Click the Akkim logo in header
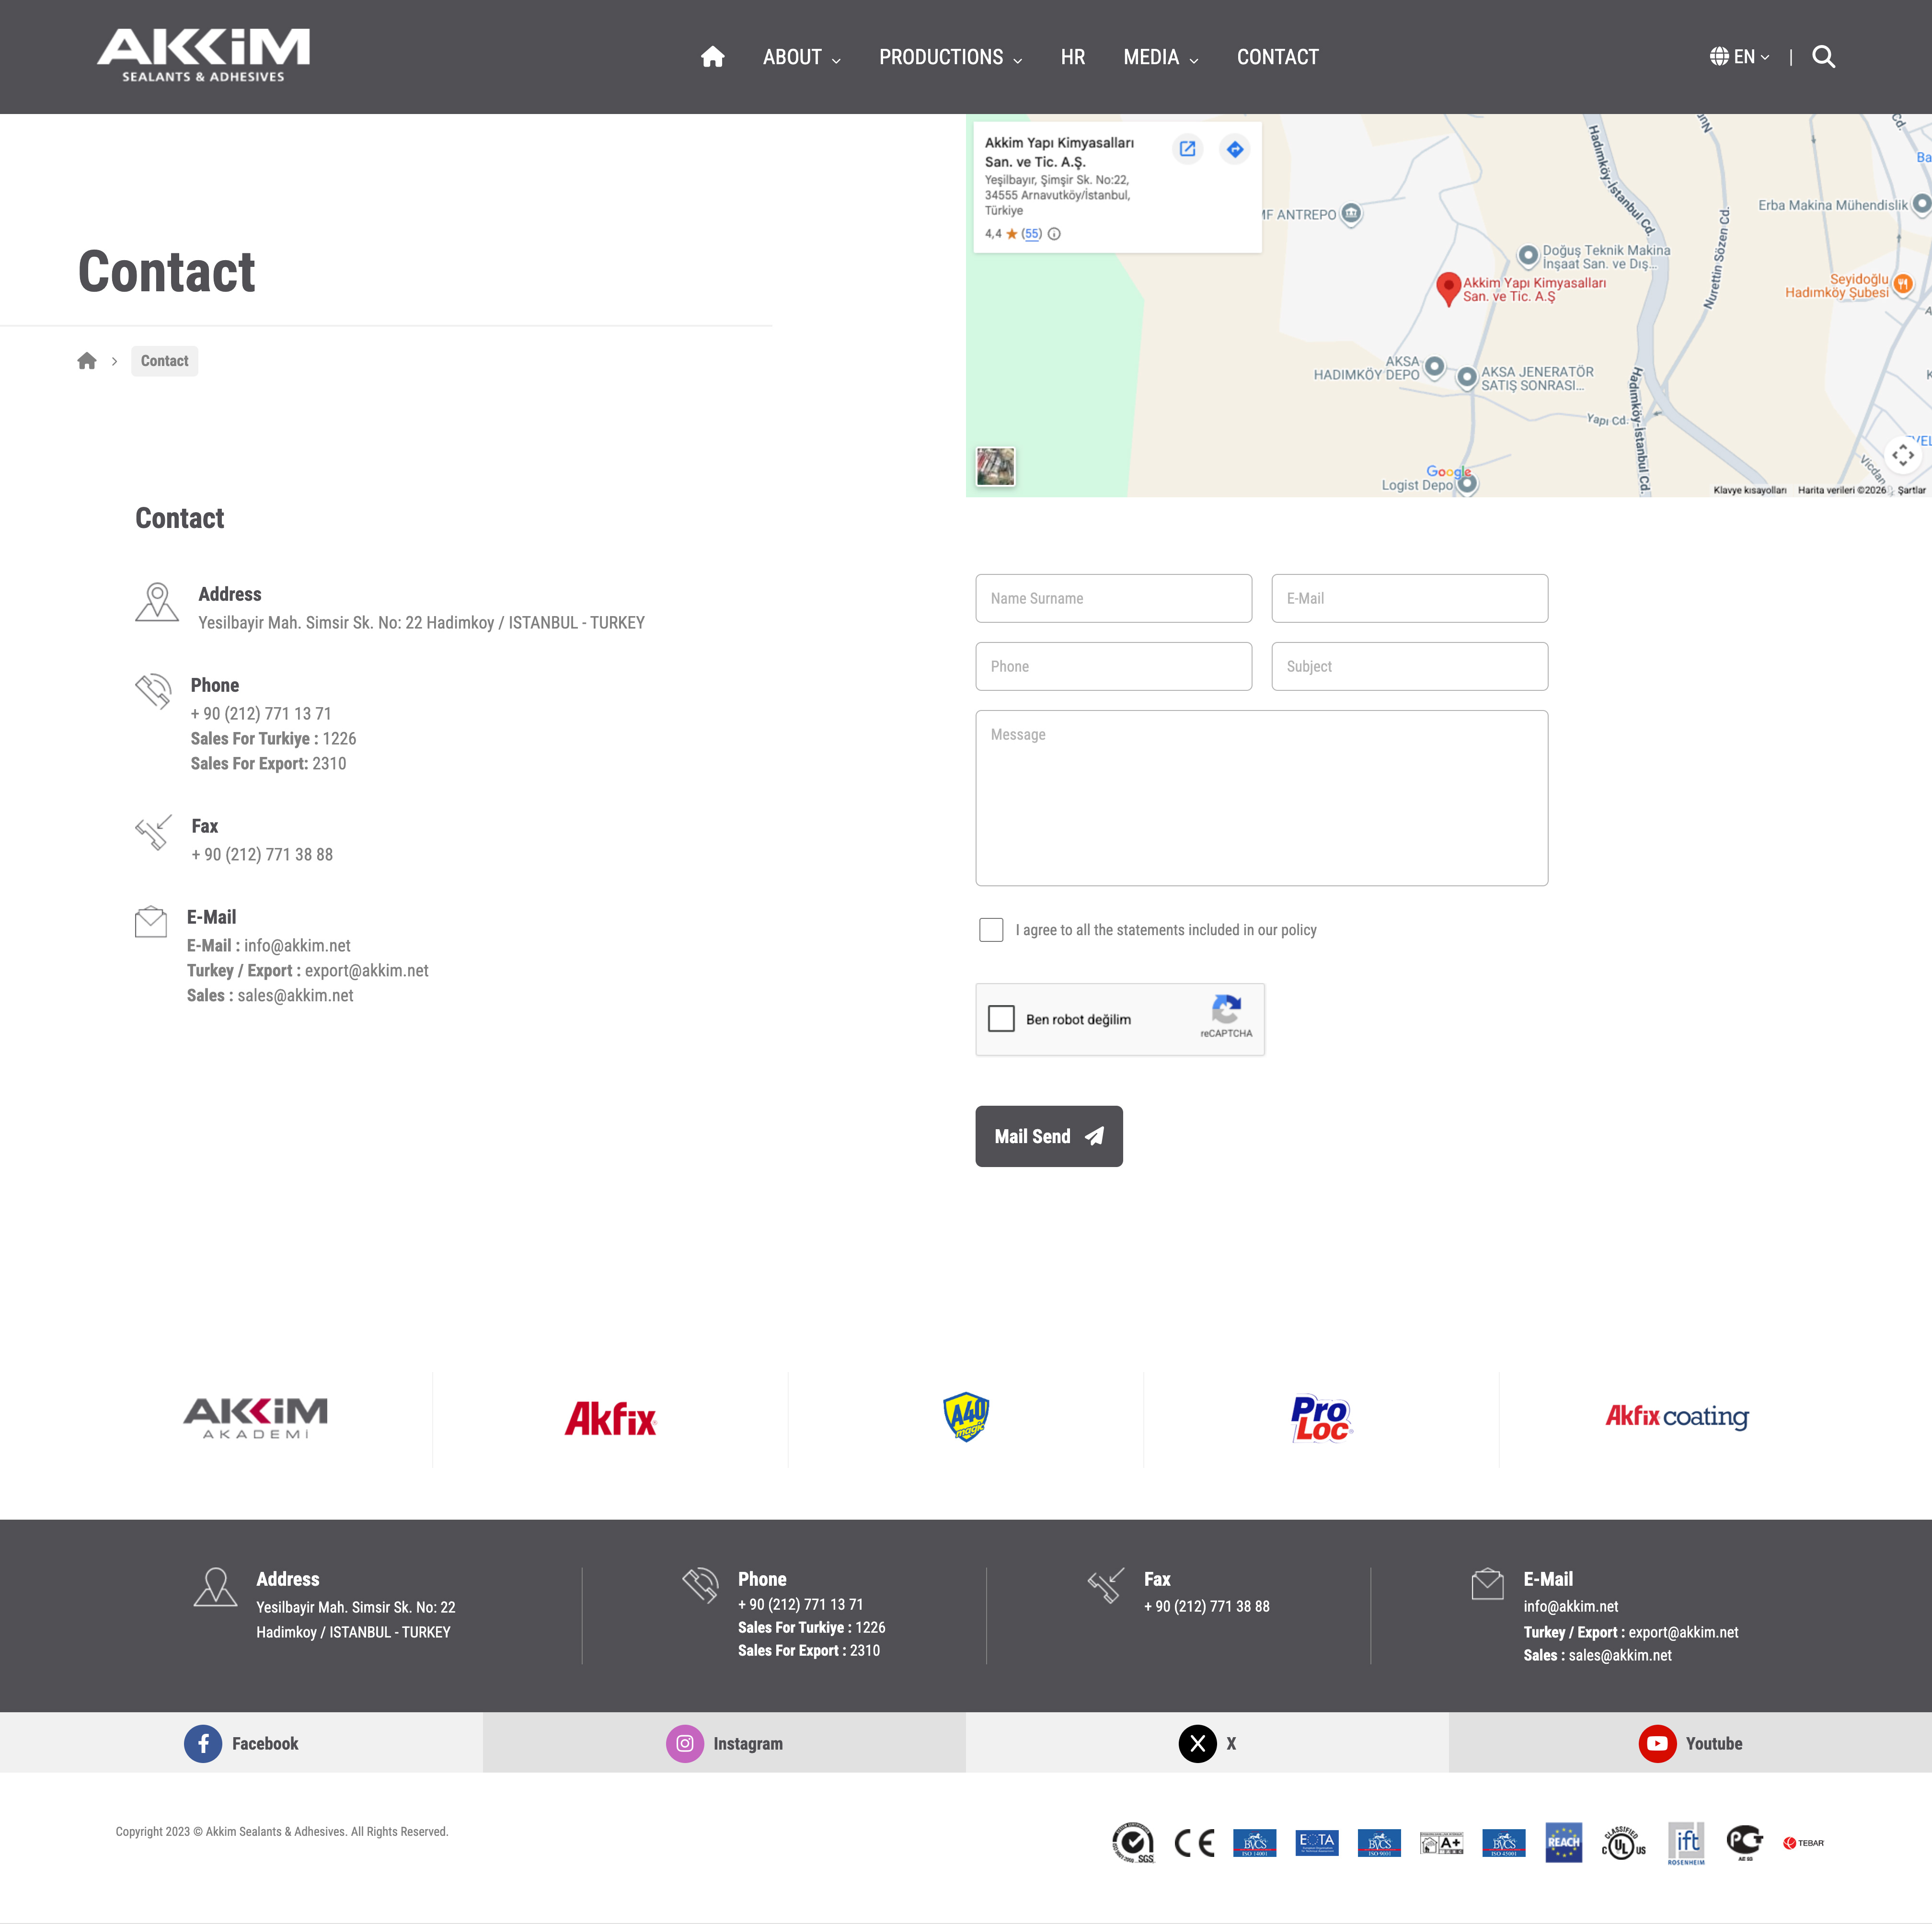Image resolution: width=1932 pixels, height=1924 pixels. click(203, 55)
